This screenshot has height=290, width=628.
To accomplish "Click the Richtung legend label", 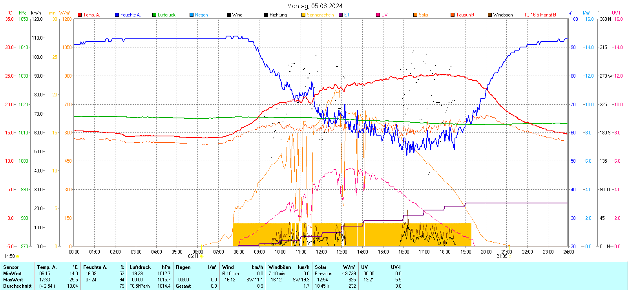I will tap(278, 15).
